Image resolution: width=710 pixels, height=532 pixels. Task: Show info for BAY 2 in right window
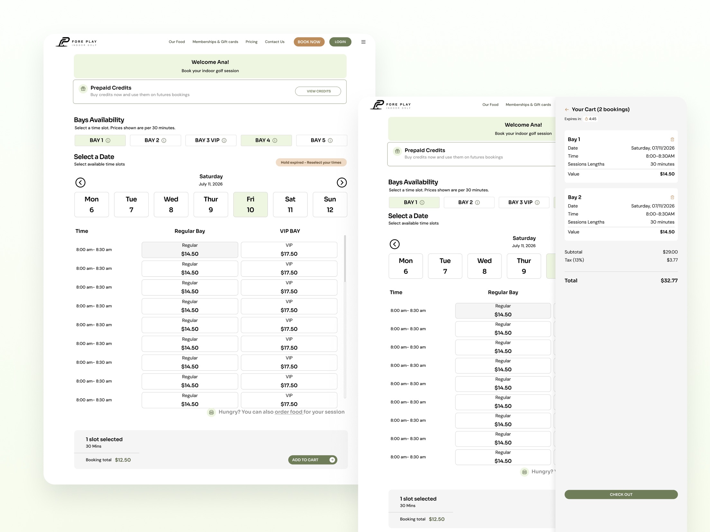coord(478,202)
